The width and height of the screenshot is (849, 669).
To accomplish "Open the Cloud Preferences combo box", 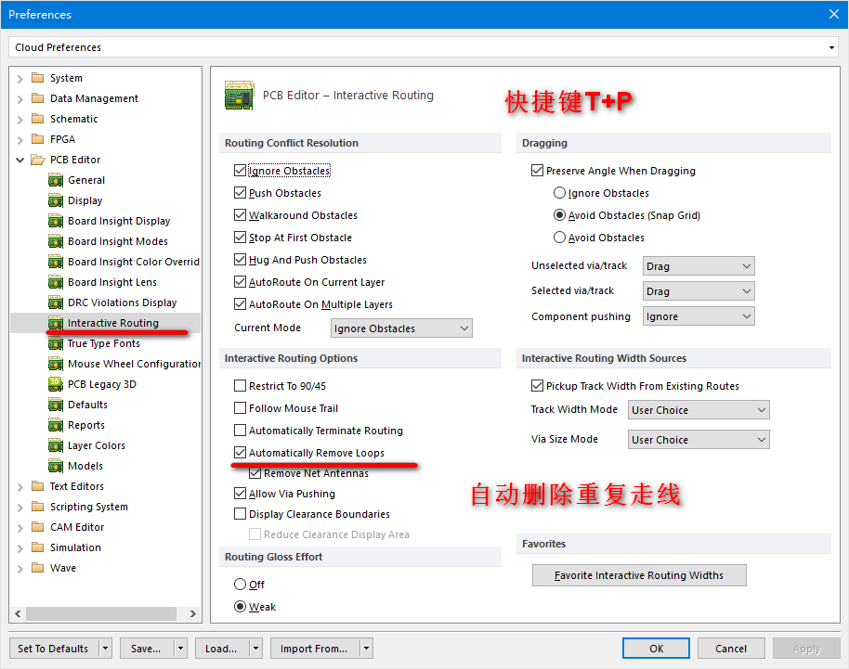I will (424, 47).
